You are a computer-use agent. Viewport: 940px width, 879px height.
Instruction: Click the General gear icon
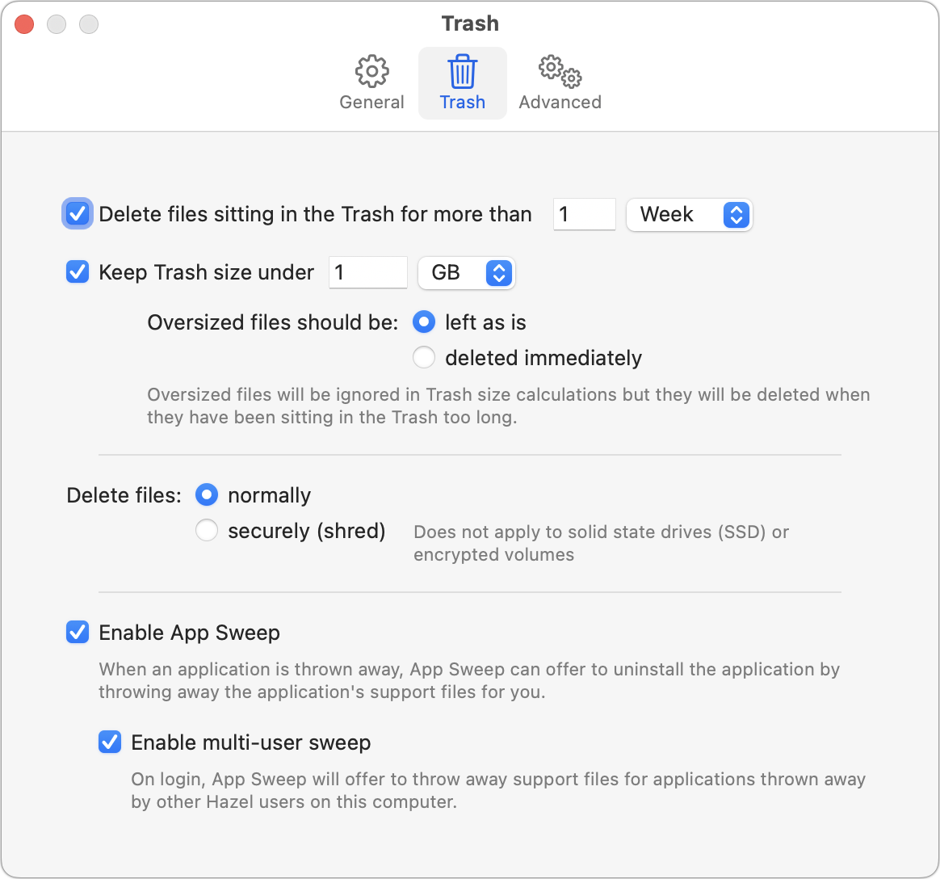click(371, 70)
